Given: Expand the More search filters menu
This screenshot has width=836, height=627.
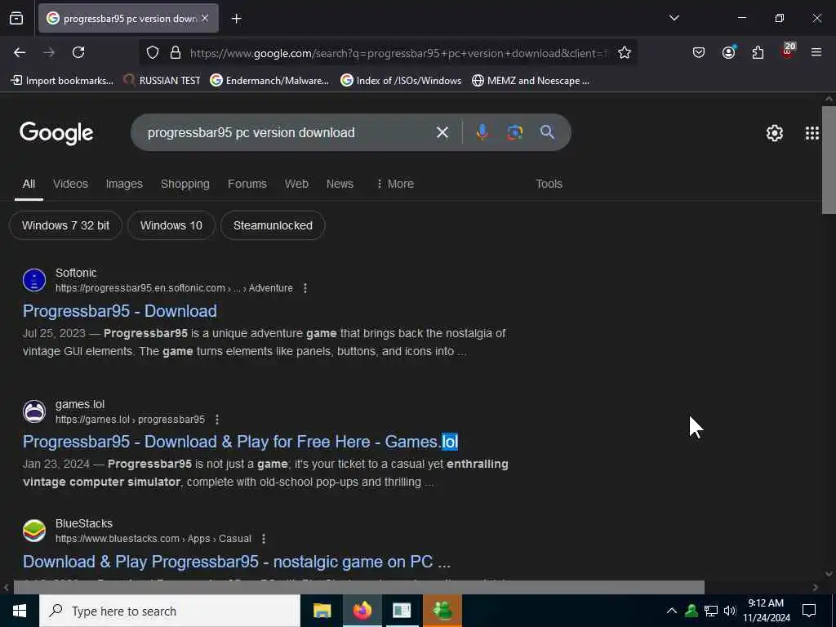Looking at the screenshot, I should click(x=395, y=184).
